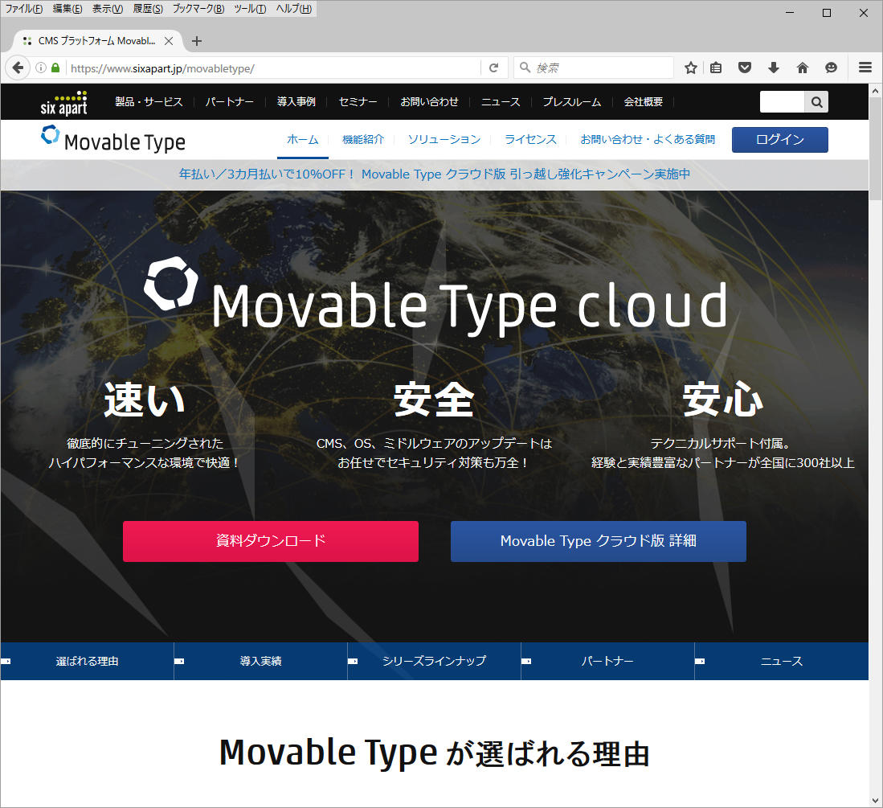Click the 速い heading
The width and height of the screenshot is (883, 808).
pyautogui.click(x=145, y=400)
